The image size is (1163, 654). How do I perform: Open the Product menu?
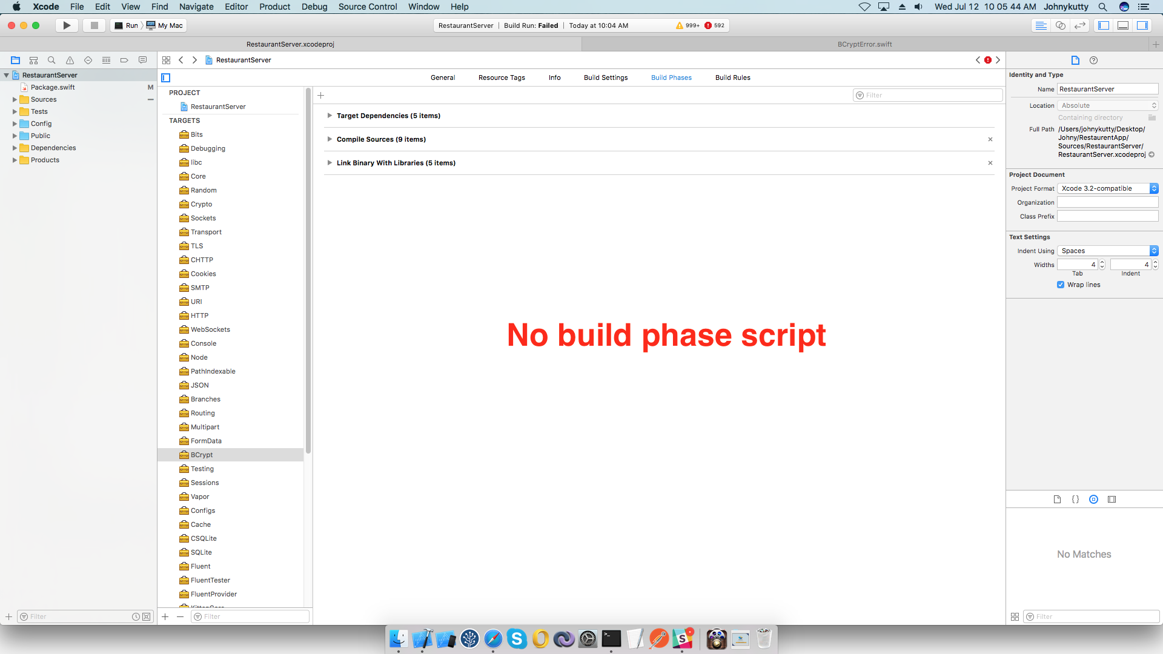click(x=275, y=7)
